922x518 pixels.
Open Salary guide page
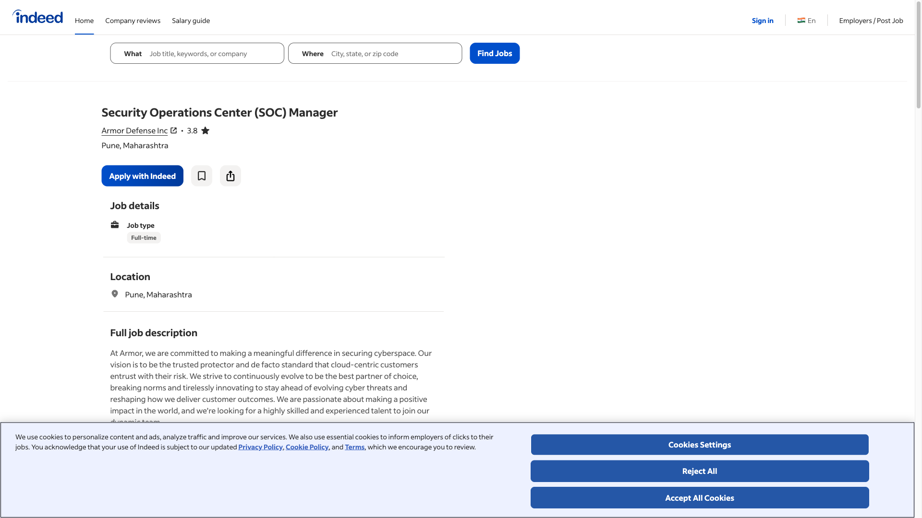(x=191, y=21)
